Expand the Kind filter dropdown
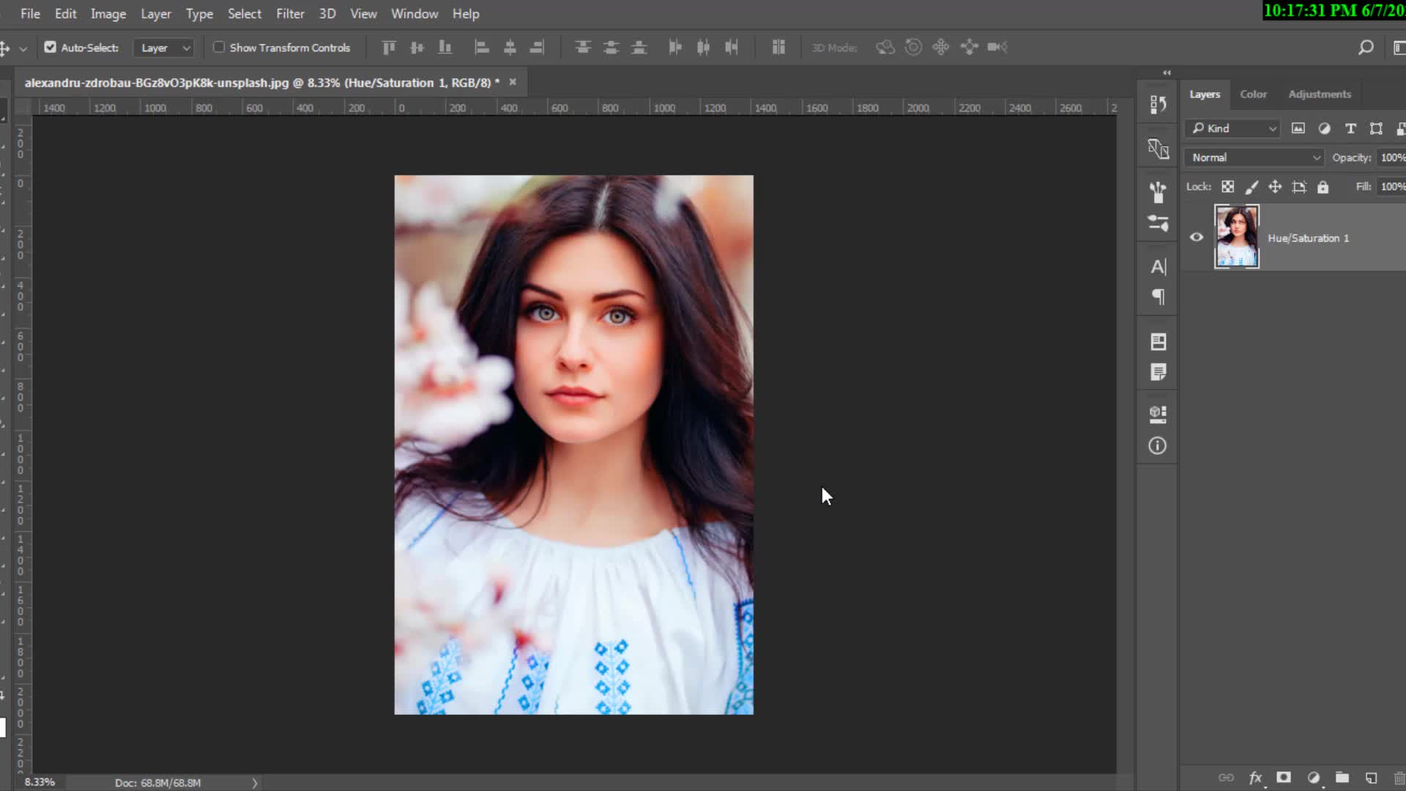The width and height of the screenshot is (1406, 791). (x=1233, y=128)
